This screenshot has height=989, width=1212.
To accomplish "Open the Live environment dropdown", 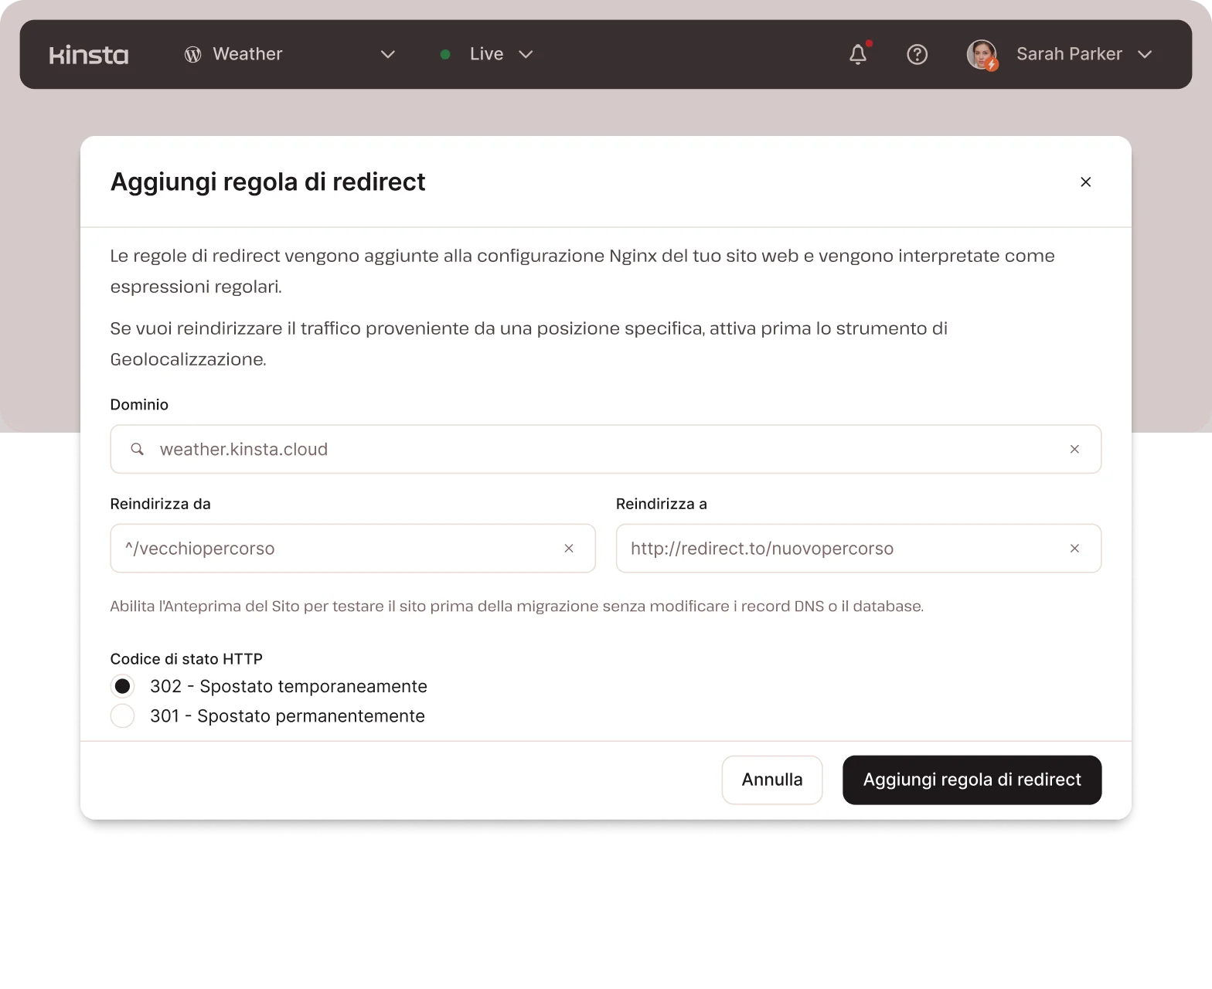I will (526, 55).
